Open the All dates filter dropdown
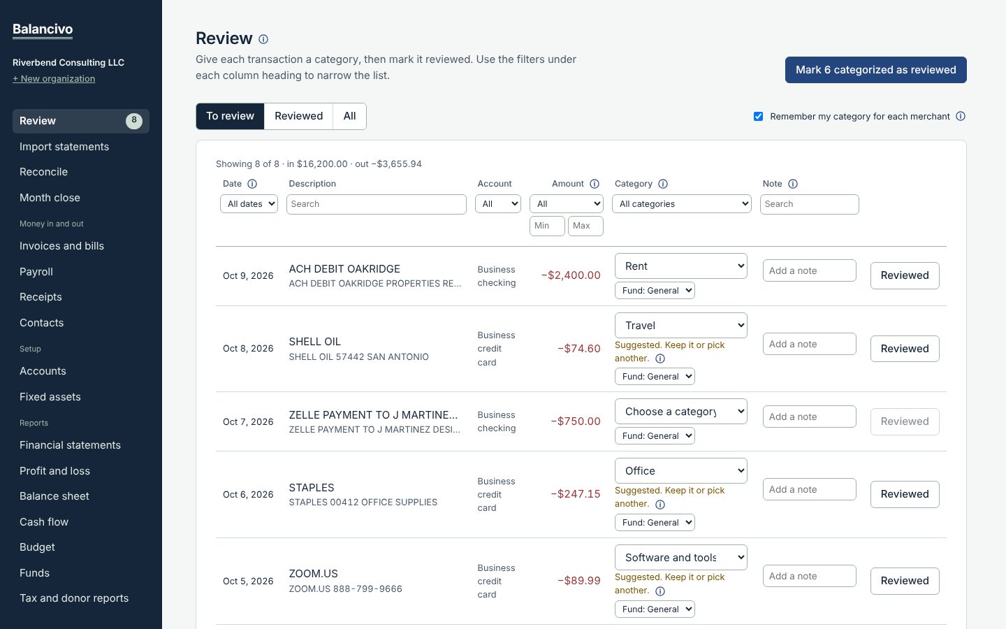 pyautogui.click(x=249, y=204)
